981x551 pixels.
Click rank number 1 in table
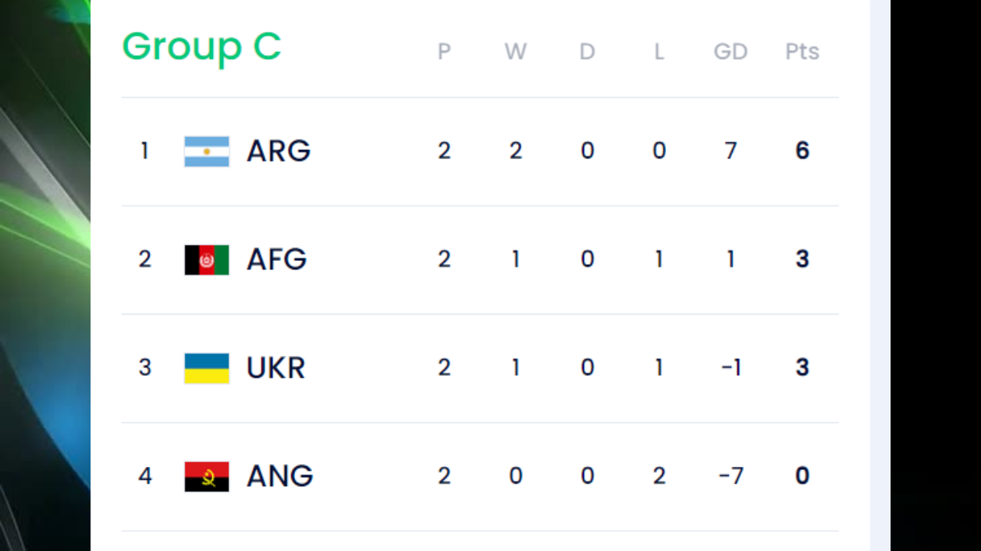[144, 151]
